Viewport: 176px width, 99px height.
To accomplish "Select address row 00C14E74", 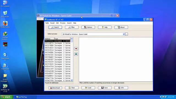I will [57, 43].
